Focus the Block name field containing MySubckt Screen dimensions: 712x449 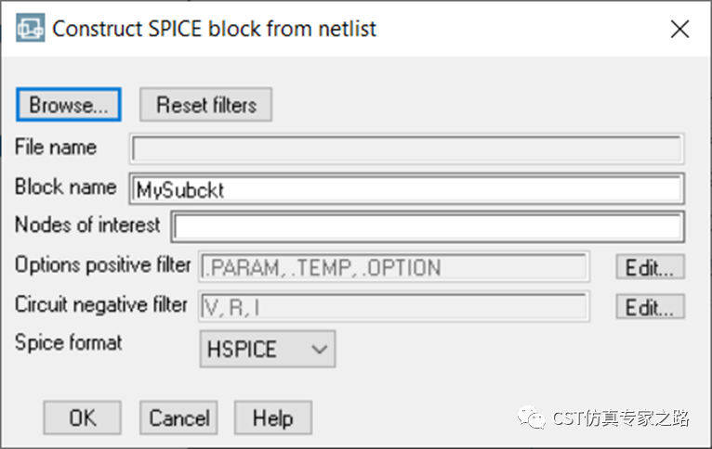point(407,188)
